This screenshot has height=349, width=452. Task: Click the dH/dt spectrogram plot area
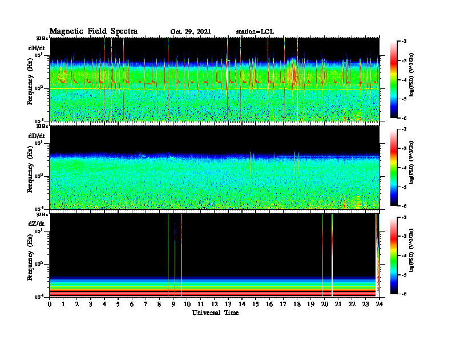pyautogui.click(x=215, y=79)
